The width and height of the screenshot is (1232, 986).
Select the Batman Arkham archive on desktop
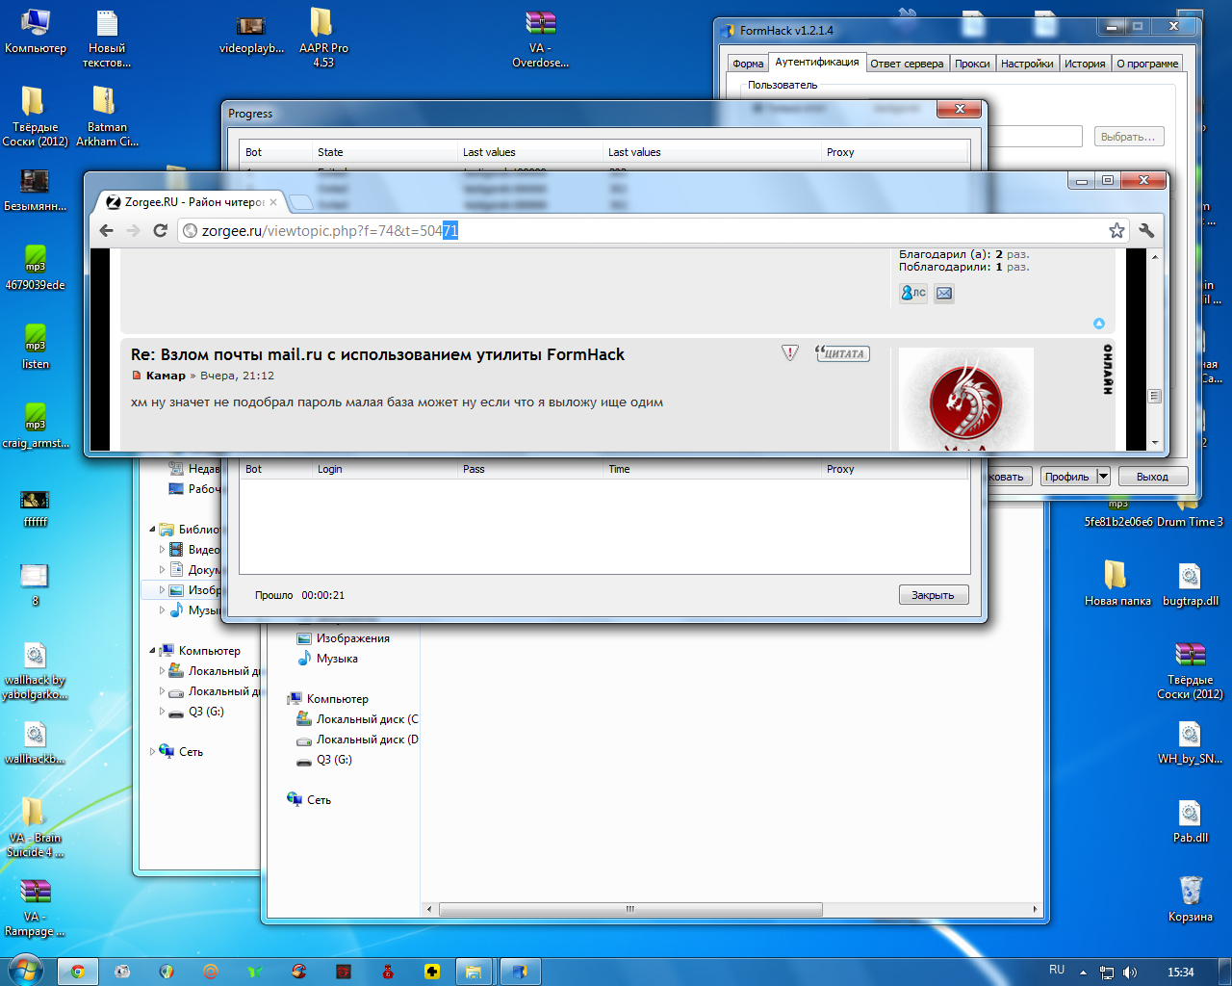(x=107, y=117)
